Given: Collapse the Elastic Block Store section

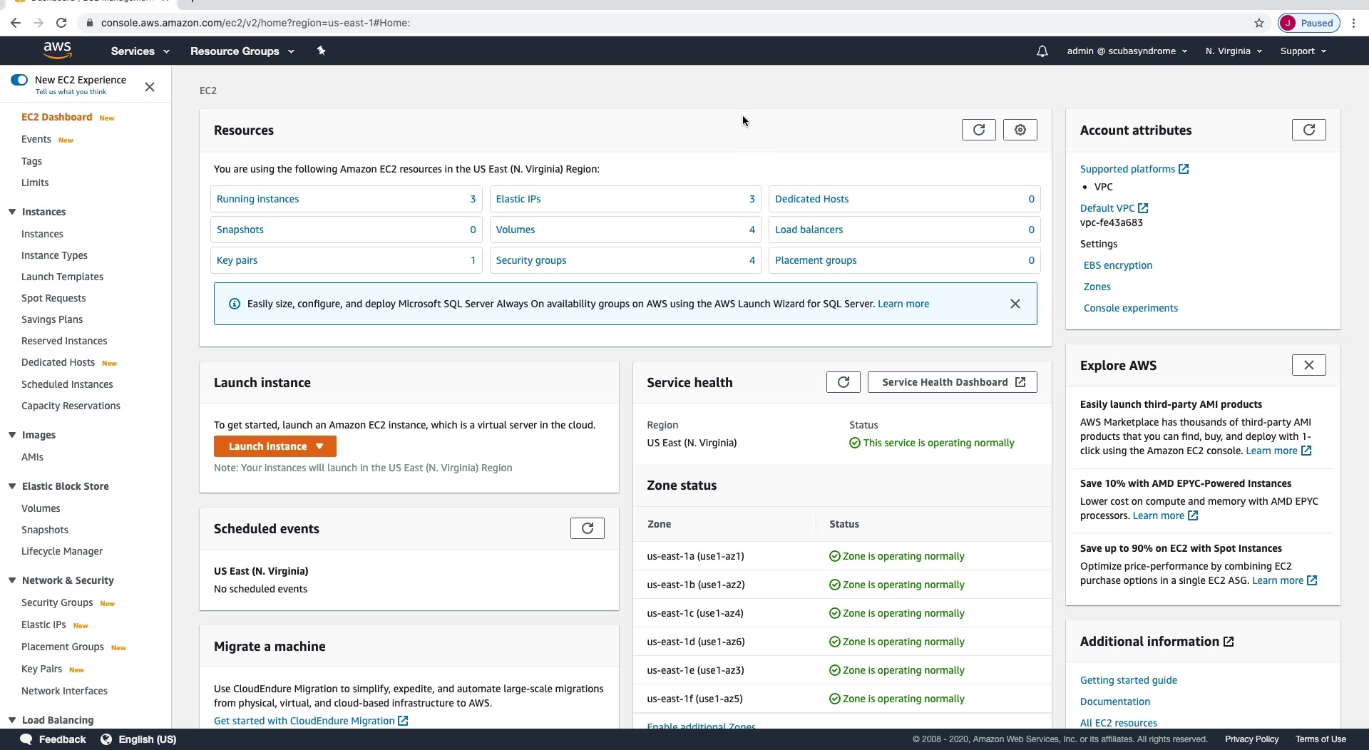Looking at the screenshot, I should pyautogui.click(x=12, y=486).
